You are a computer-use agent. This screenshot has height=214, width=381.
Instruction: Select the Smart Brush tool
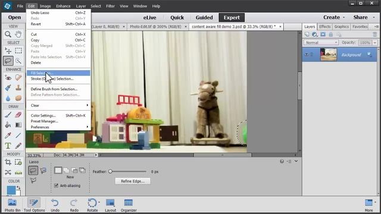(x=8, y=88)
